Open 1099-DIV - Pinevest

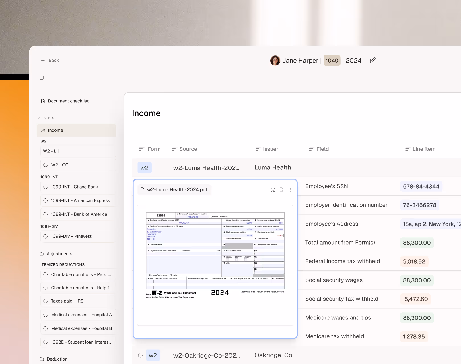point(78,236)
